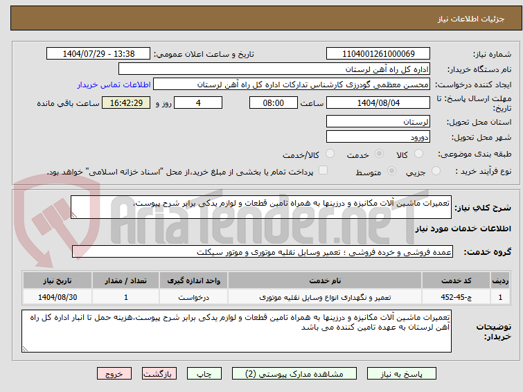Toggle the اسناد خزانه اسلامی payment checkbox
The height and width of the screenshot is (392, 523).
pyautogui.click(x=323, y=170)
